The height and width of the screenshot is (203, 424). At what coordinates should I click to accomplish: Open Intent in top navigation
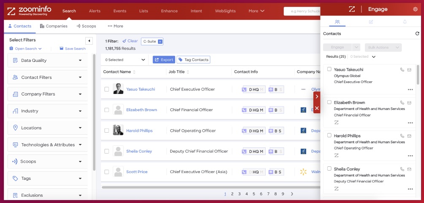(x=196, y=11)
